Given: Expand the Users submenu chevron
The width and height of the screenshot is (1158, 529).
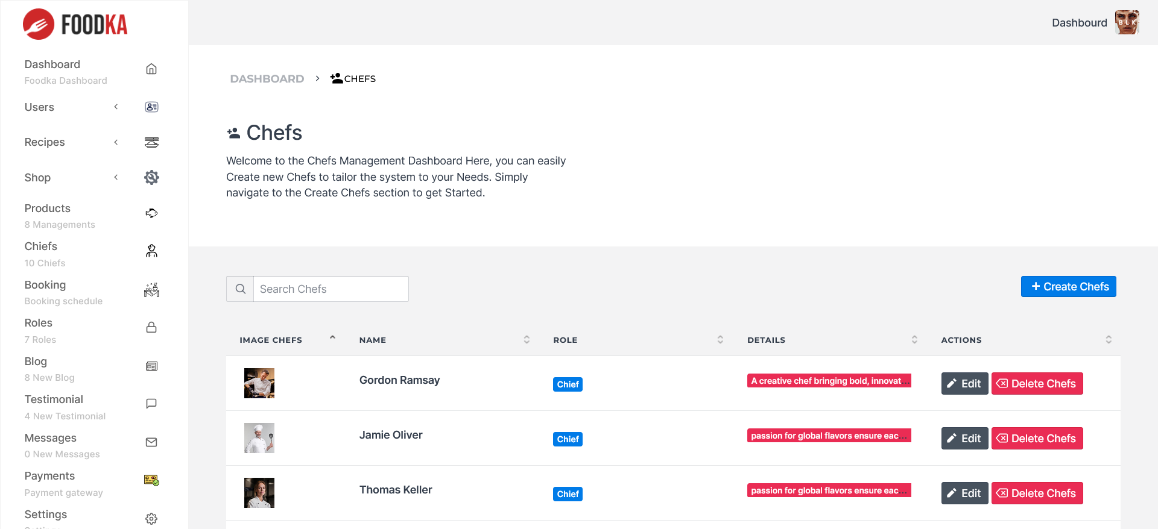Looking at the screenshot, I should pyautogui.click(x=116, y=107).
